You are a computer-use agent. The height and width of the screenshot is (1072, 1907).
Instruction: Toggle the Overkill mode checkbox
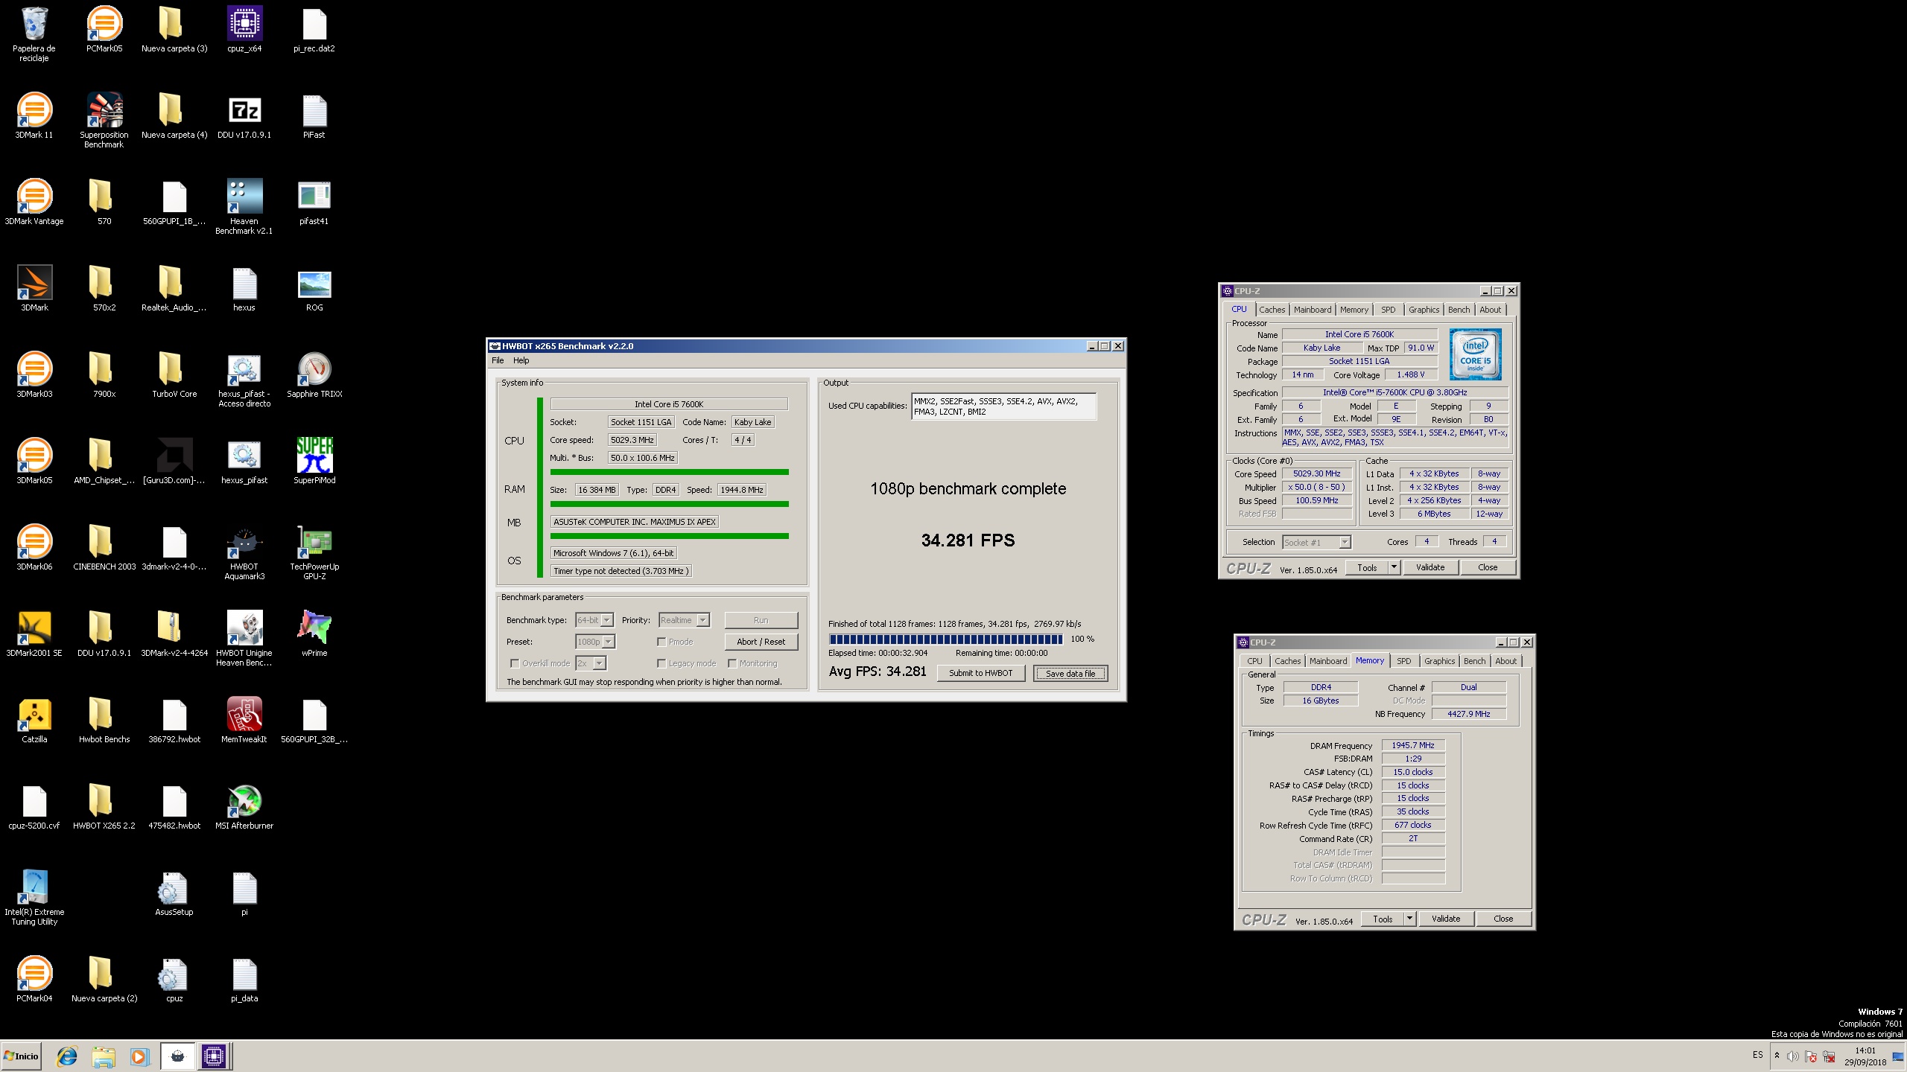(514, 663)
